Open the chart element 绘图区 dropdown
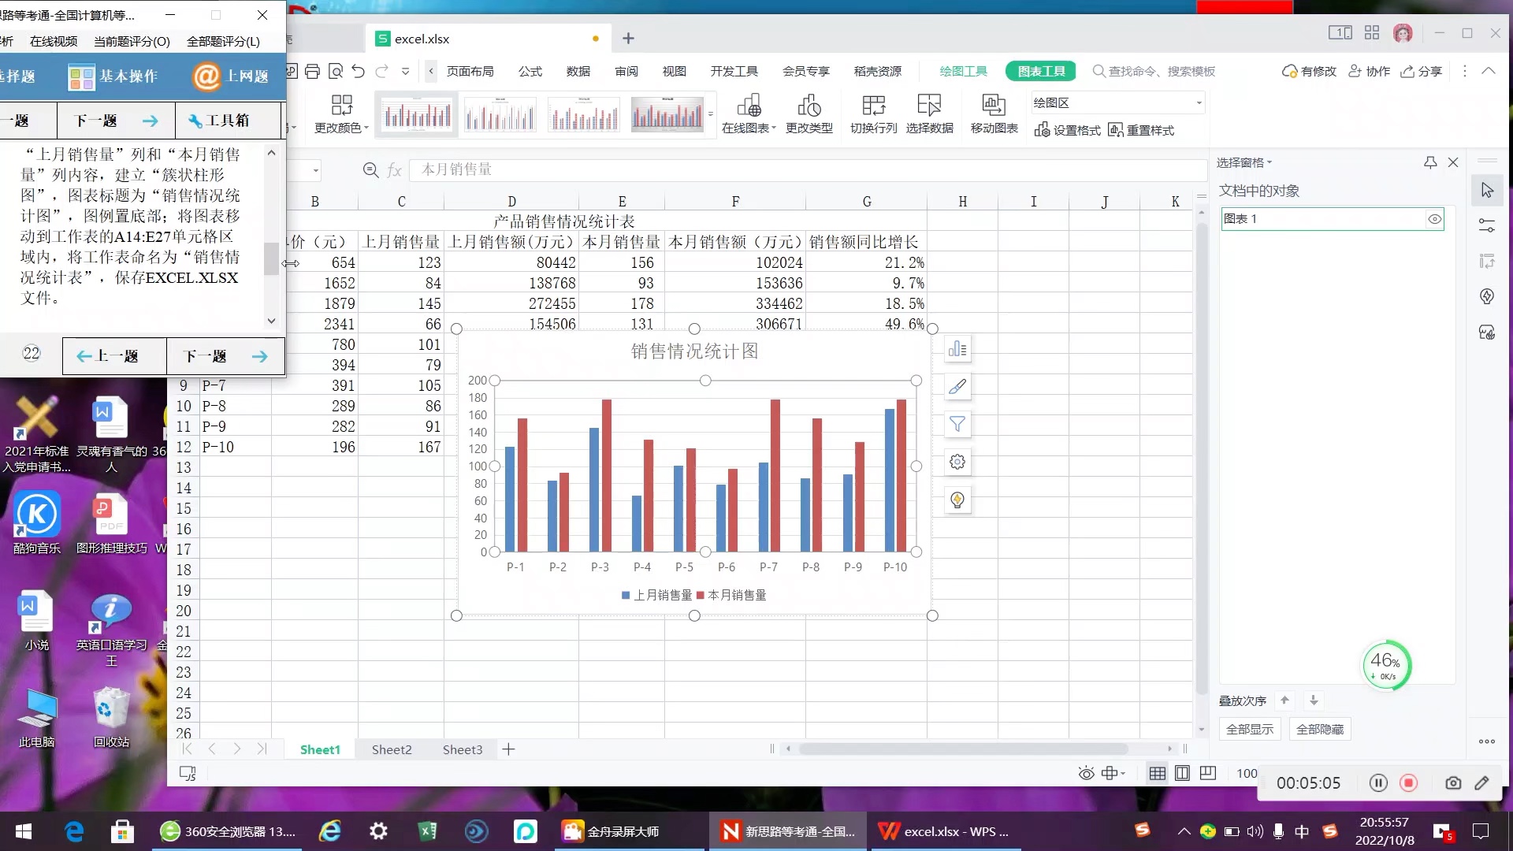This screenshot has width=1513, height=851. tap(1199, 103)
